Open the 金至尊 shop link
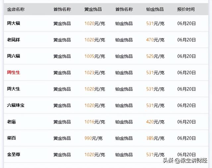This screenshot has height=168, width=212. [x=14, y=154]
